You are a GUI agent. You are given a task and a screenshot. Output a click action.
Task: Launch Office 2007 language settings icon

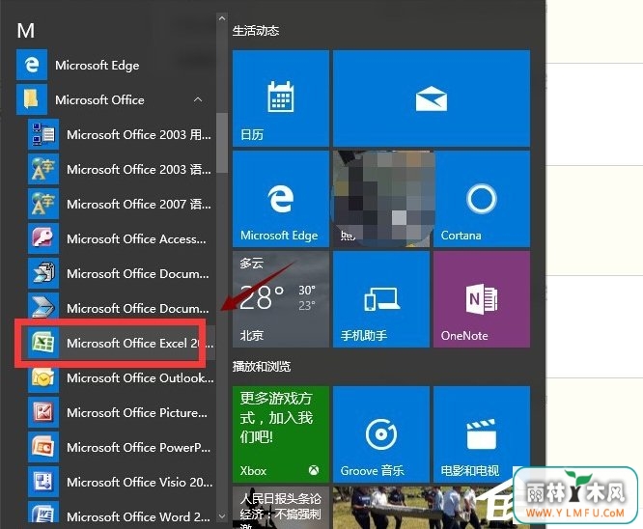(43, 204)
